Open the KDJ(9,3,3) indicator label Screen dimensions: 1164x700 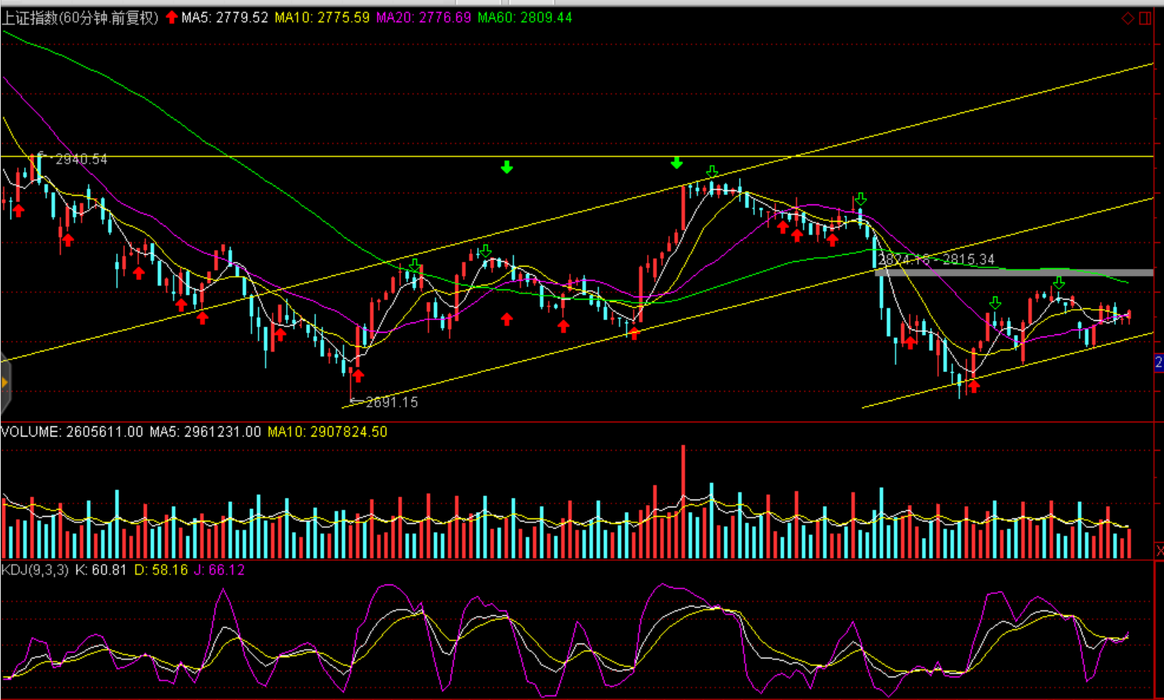click(35, 569)
